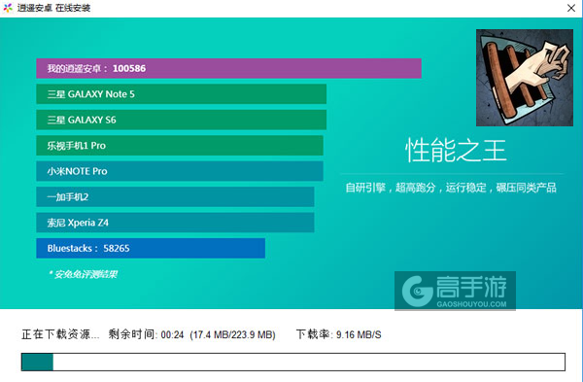This screenshot has width=583, height=382.
Task: Close the 逍遥安卓 installer window
Action: [571, 8]
